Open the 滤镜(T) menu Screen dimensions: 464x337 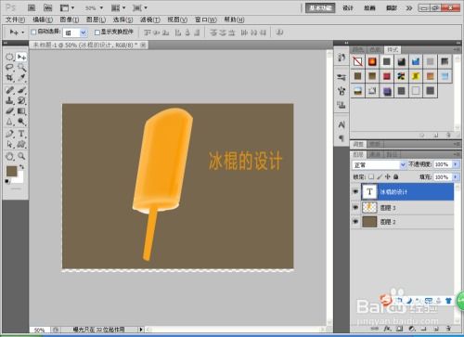(150, 19)
